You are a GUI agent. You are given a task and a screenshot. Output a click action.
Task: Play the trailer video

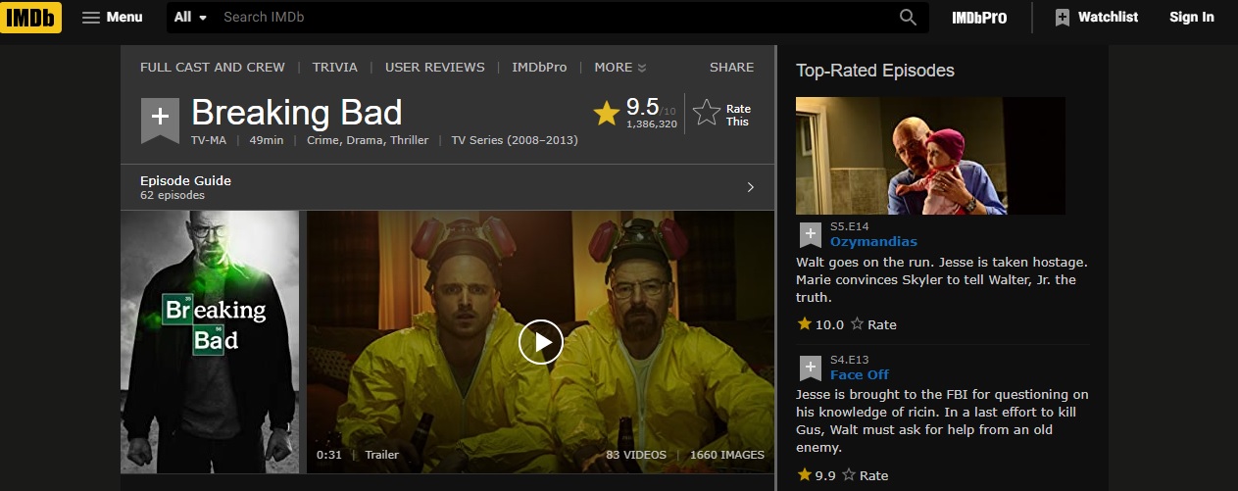tap(540, 342)
